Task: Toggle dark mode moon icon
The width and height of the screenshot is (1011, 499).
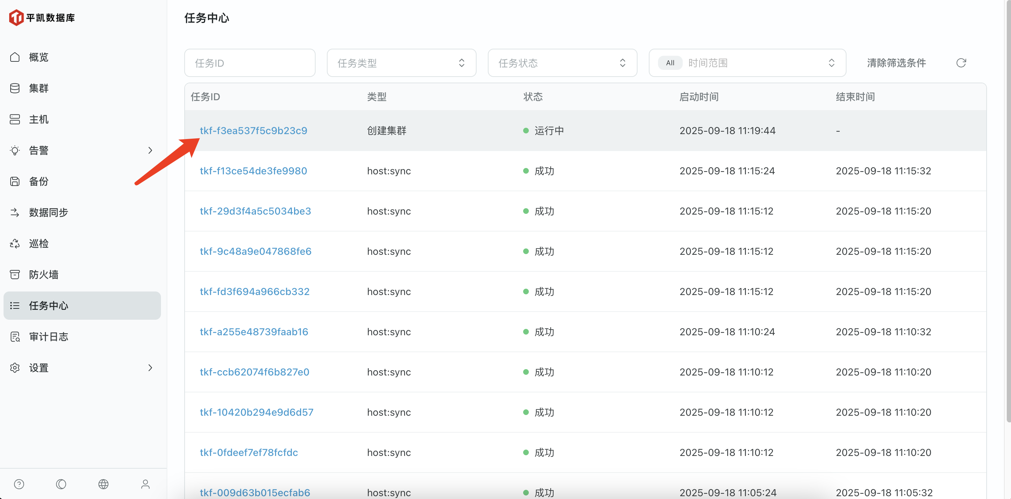Action: pyautogui.click(x=61, y=484)
